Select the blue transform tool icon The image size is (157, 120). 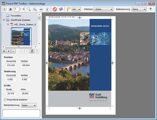point(61,9)
